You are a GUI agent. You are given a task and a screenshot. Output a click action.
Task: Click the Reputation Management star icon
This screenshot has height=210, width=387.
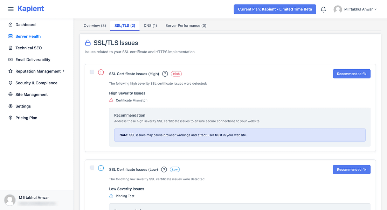click(x=11, y=71)
